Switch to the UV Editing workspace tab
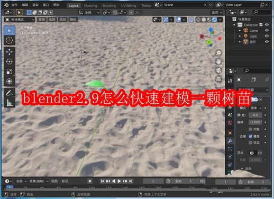Viewport: 274px width, 199px height. pos(129,6)
